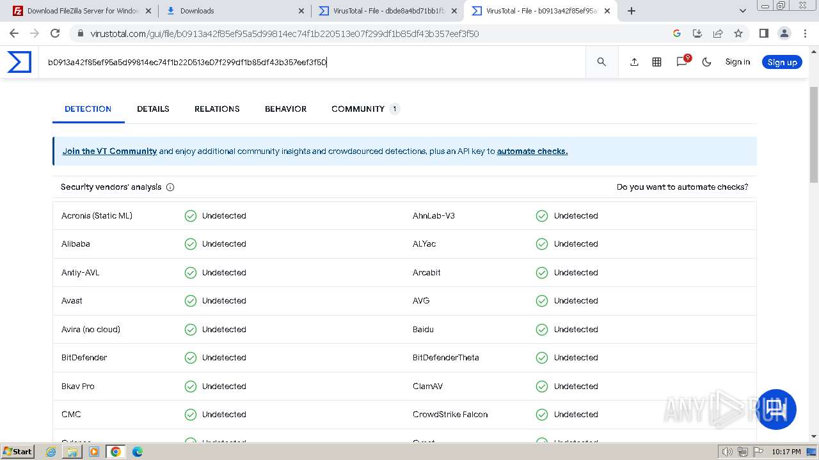Image resolution: width=819 pixels, height=460 pixels.
Task: Click Acronis (Static ML) vendor name
Action: (97, 216)
